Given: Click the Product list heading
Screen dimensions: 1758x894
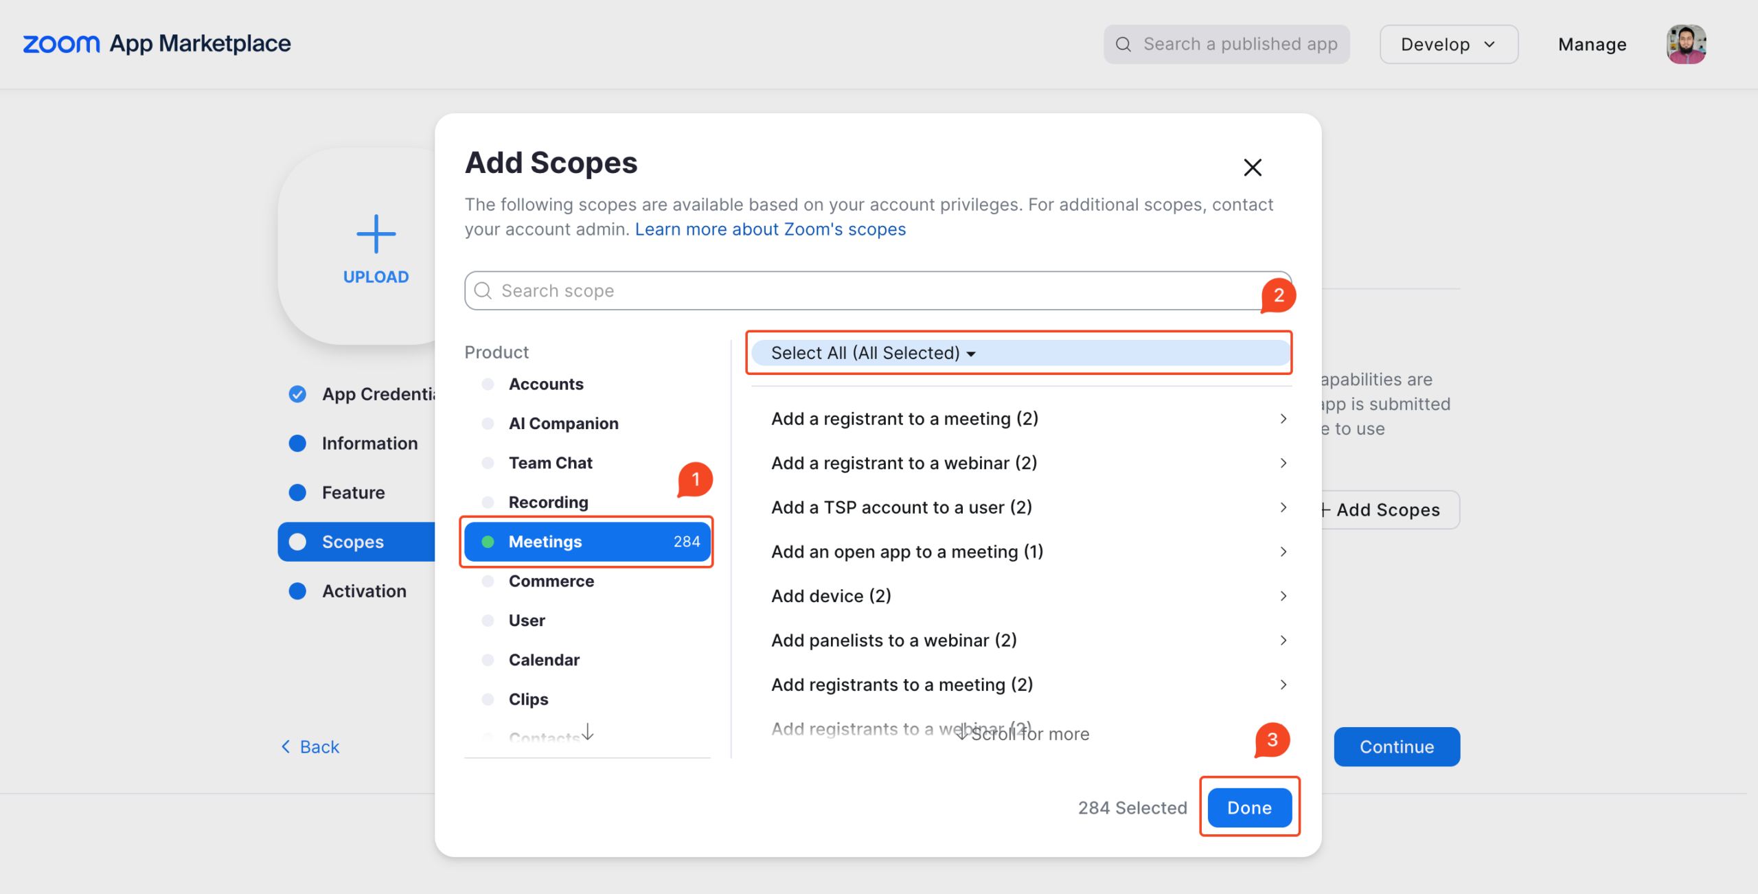Looking at the screenshot, I should 496,352.
